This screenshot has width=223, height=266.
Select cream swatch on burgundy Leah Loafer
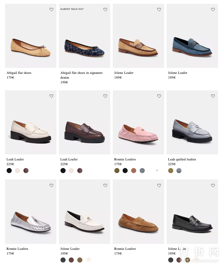[x=71, y=171]
